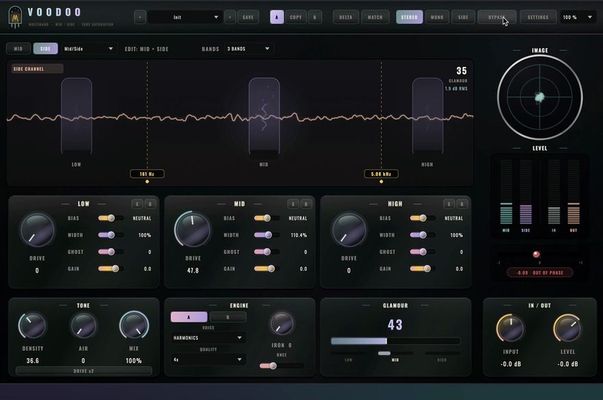Open SETTINGS
Screen dimensions: 603x400
click(538, 17)
